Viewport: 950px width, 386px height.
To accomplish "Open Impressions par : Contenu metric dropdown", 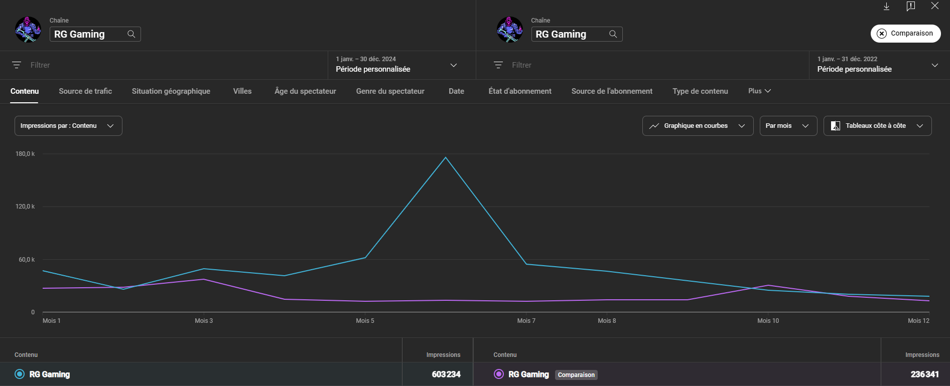I will pyautogui.click(x=68, y=126).
